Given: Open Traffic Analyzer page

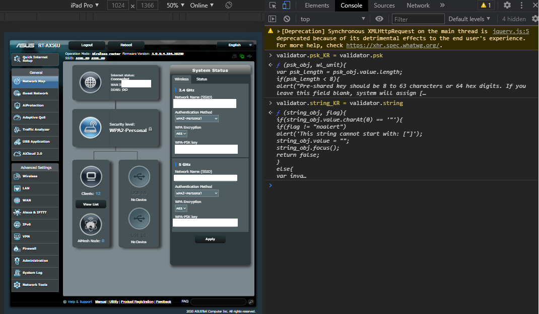Looking at the screenshot, I should tap(35, 130).
